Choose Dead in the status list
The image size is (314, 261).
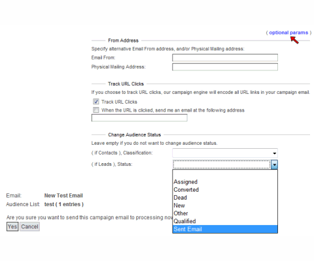[x=225, y=198]
